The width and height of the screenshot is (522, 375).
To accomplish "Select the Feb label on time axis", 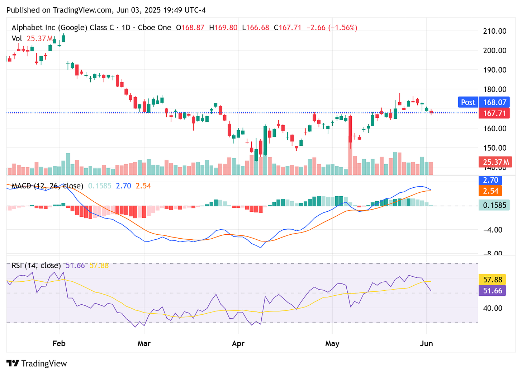I will pos(59,343).
